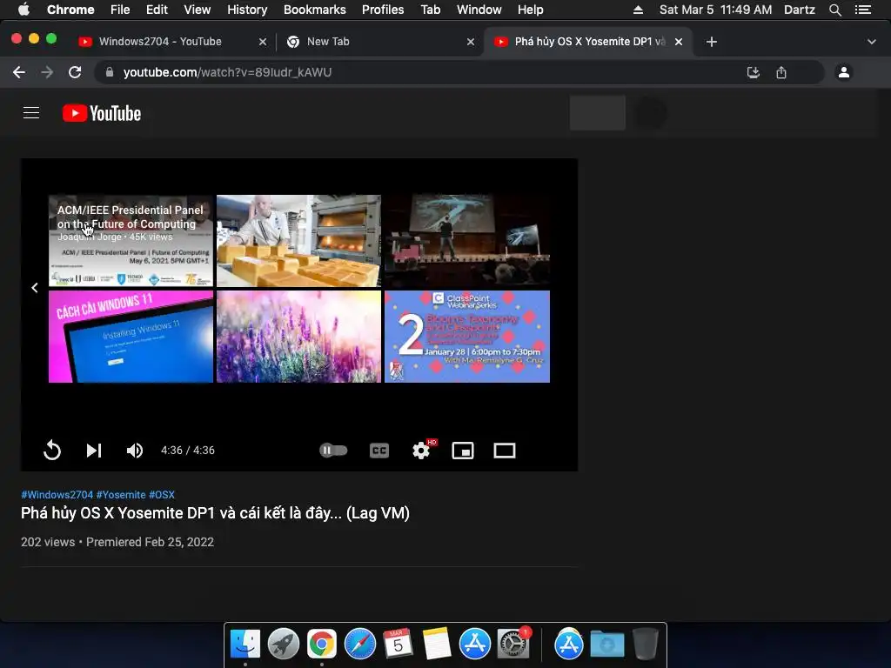
Task: Open the Chrome application menu
Action: click(70, 10)
